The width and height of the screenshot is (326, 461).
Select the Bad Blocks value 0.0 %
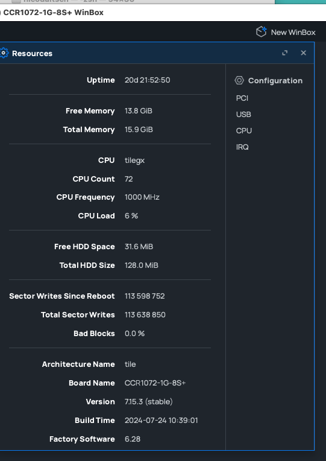pos(134,334)
